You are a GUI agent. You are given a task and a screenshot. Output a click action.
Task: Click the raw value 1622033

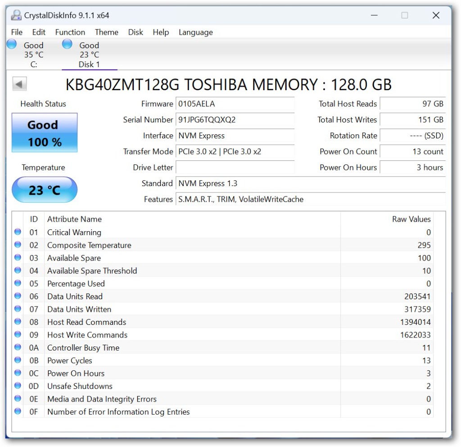point(415,335)
